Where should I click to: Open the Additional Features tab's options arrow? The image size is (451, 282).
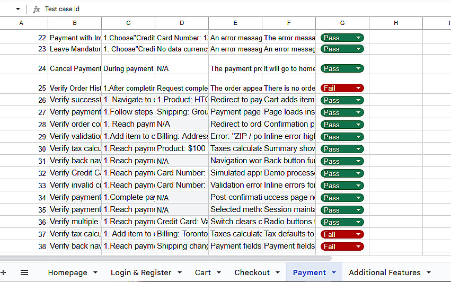[x=428, y=272]
